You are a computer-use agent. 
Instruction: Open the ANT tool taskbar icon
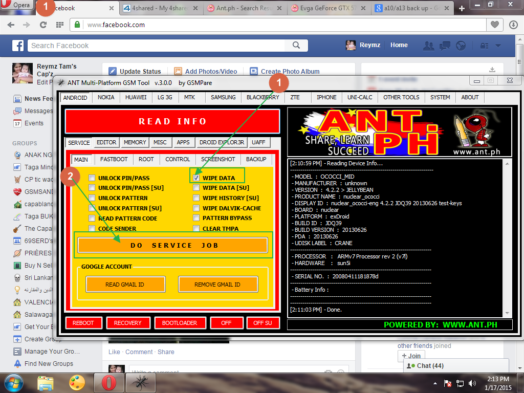point(140,383)
